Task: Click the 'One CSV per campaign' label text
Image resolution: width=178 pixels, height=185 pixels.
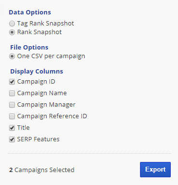Action: [51, 56]
